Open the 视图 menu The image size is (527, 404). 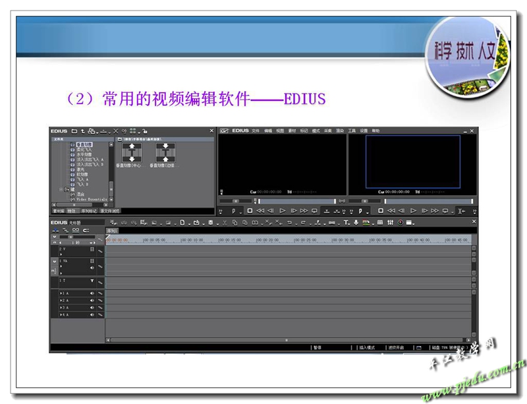(x=280, y=131)
